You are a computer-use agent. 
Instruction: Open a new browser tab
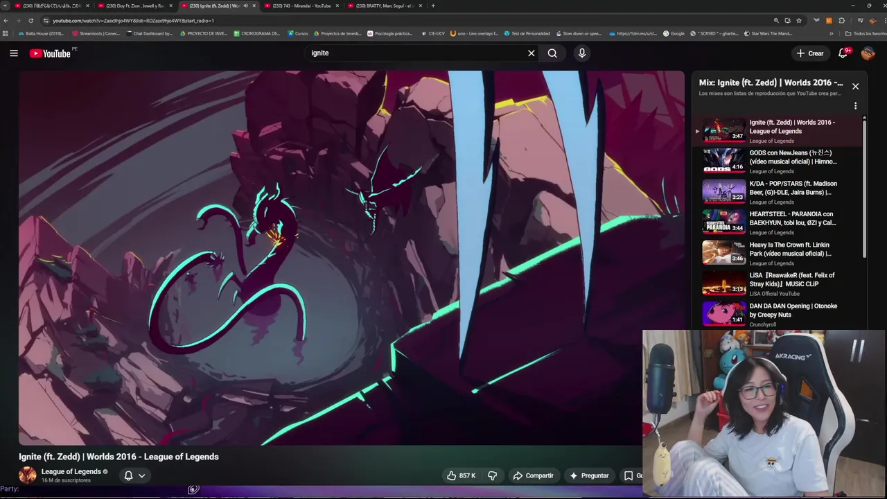(433, 6)
